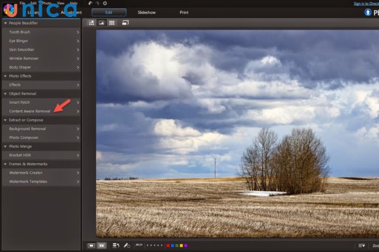Open the settings gear icon
Viewport: 379px width, 252px height.
(x=104, y=3)
